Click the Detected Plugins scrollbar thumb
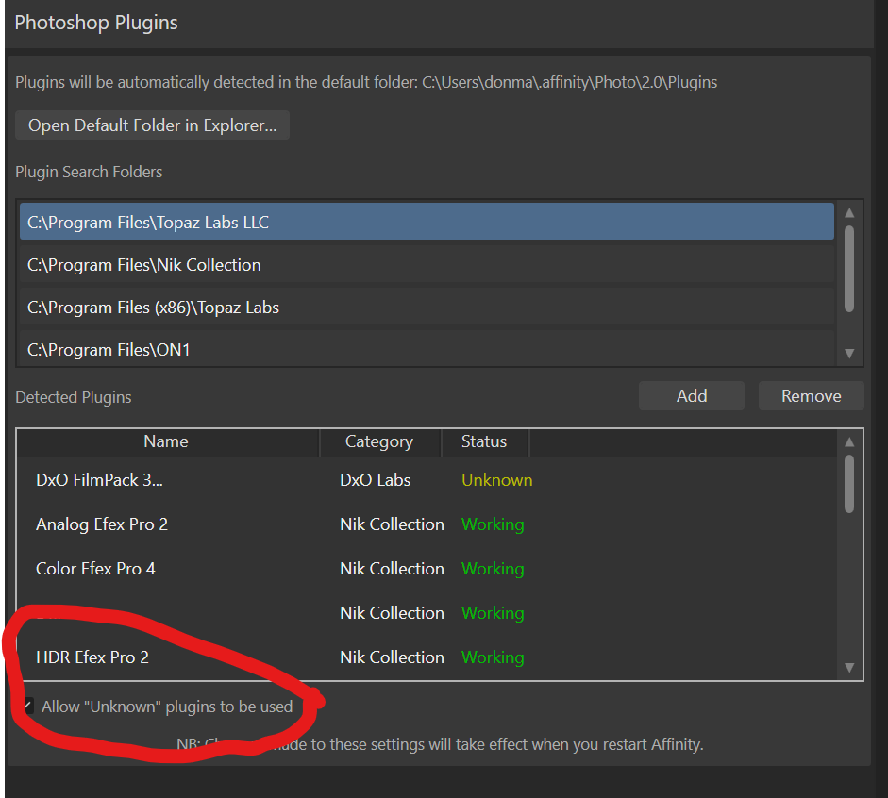Viewport: 888px width, 798px height. point(849,484)
